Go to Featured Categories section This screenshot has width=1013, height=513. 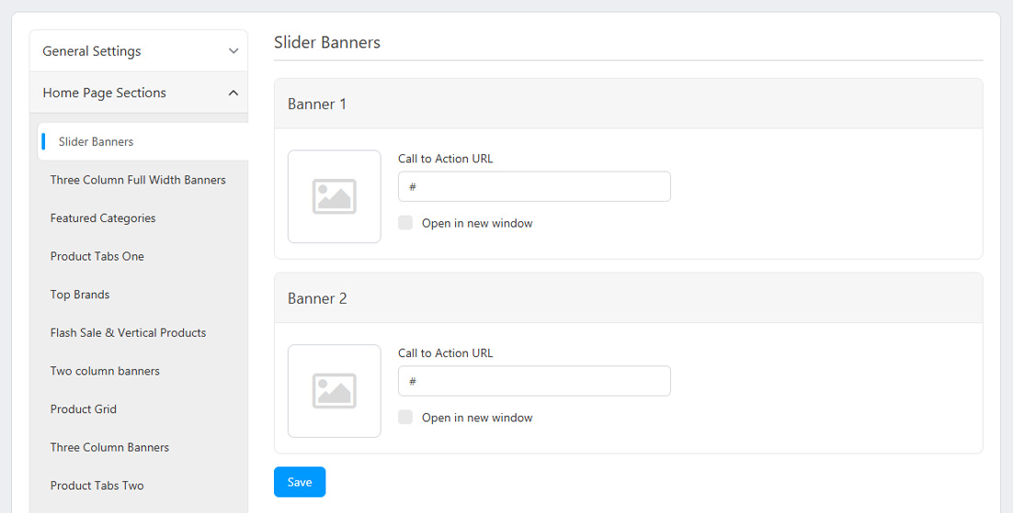[x=103, y=218]
